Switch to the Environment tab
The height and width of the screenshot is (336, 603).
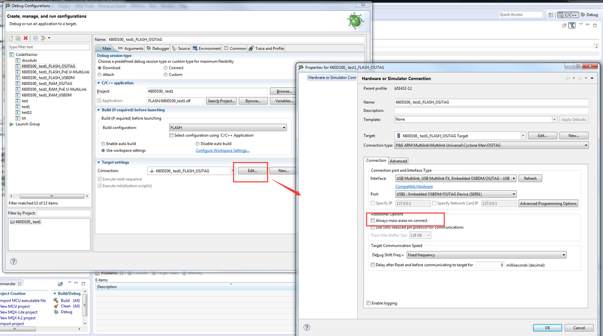tap(207, 48)
